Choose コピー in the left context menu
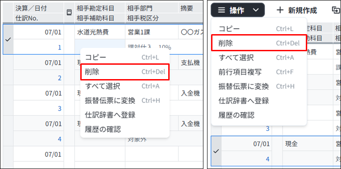341x169 pixels. [x=125, y=57]
